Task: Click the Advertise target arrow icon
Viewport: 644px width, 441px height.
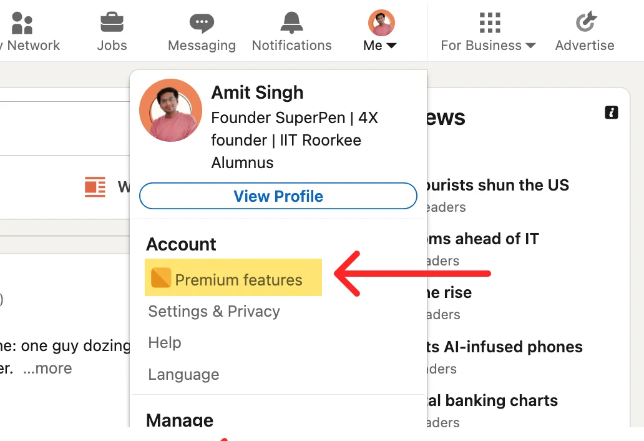Action: click(585, 23)
